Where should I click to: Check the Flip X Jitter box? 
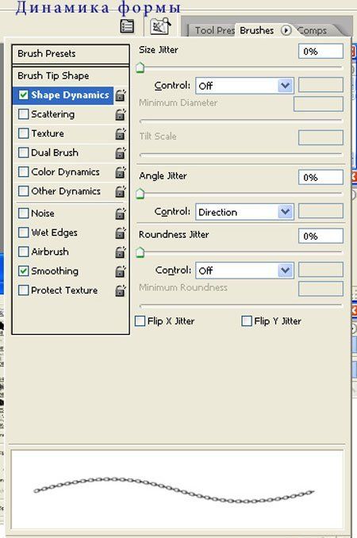point(140,321)
